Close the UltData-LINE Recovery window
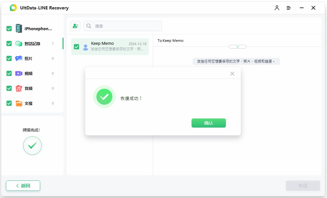The height and width of the screenshot is (198, 327). 313,8
